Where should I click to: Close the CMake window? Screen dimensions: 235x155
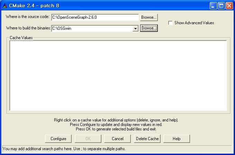[229, 6]
